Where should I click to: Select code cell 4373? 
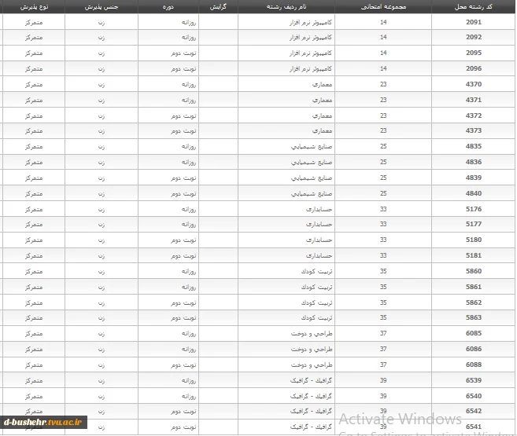pyautogui.click(x=474, y=130)
